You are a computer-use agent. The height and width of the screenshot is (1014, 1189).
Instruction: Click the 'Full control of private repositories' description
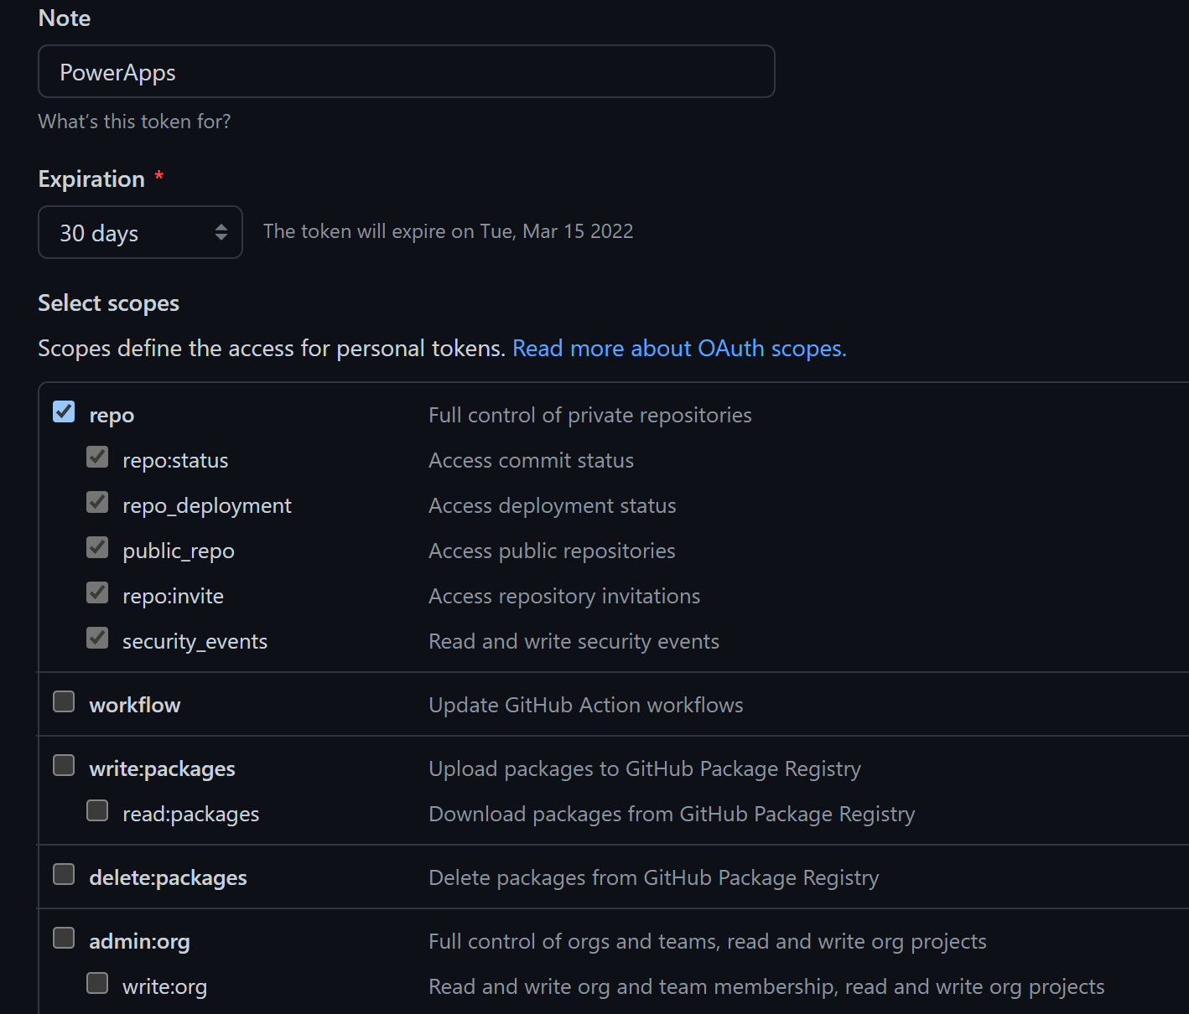tap(590, 416)
